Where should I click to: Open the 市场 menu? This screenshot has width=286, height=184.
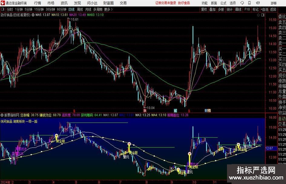(x=51, y=3)
